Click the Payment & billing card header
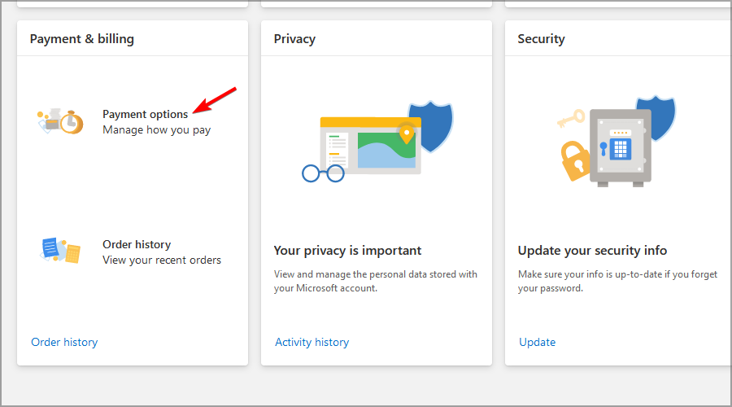The width and height of the screenshot is (732, 407). (x=82, y=39)
